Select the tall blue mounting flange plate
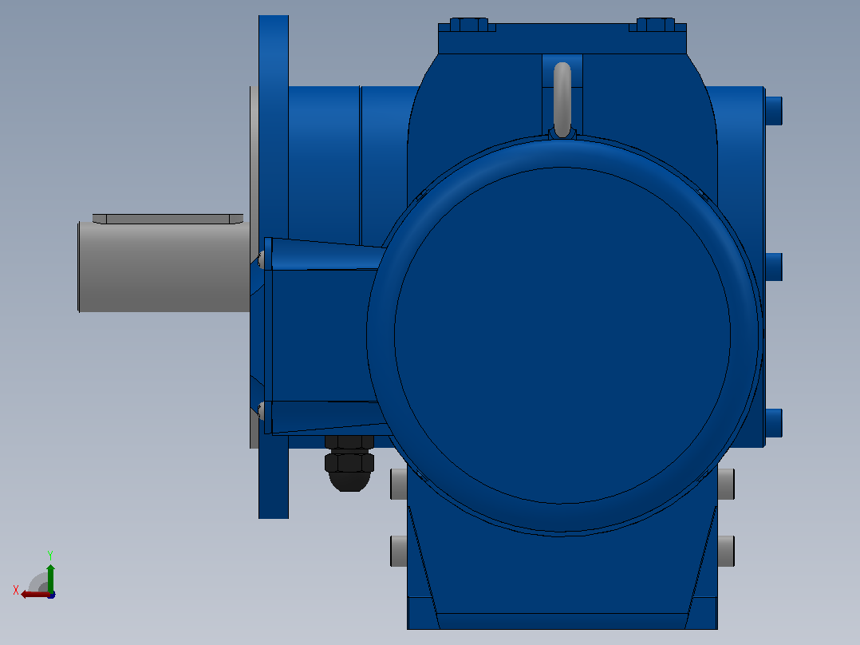The width and height of the screenshot is (860, 645). tap(273, 267)
